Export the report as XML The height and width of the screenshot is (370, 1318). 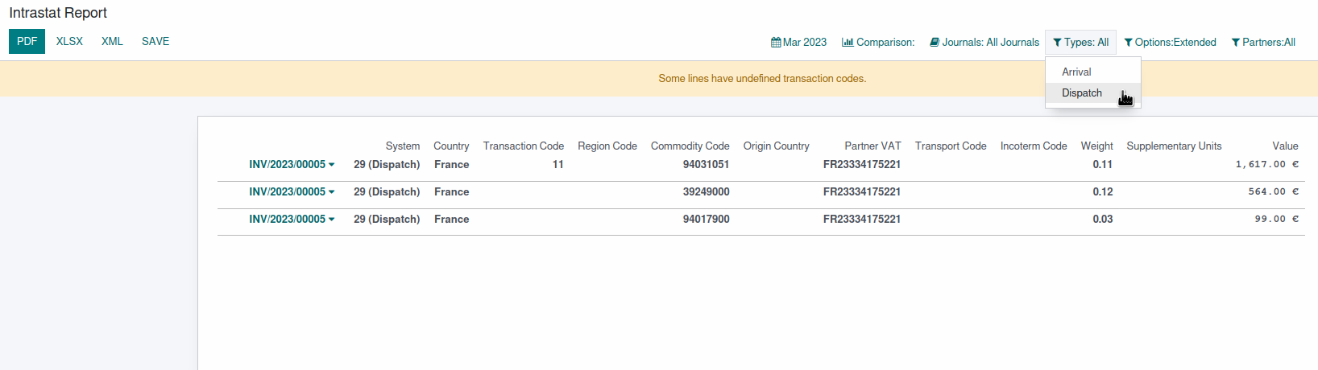112,42
